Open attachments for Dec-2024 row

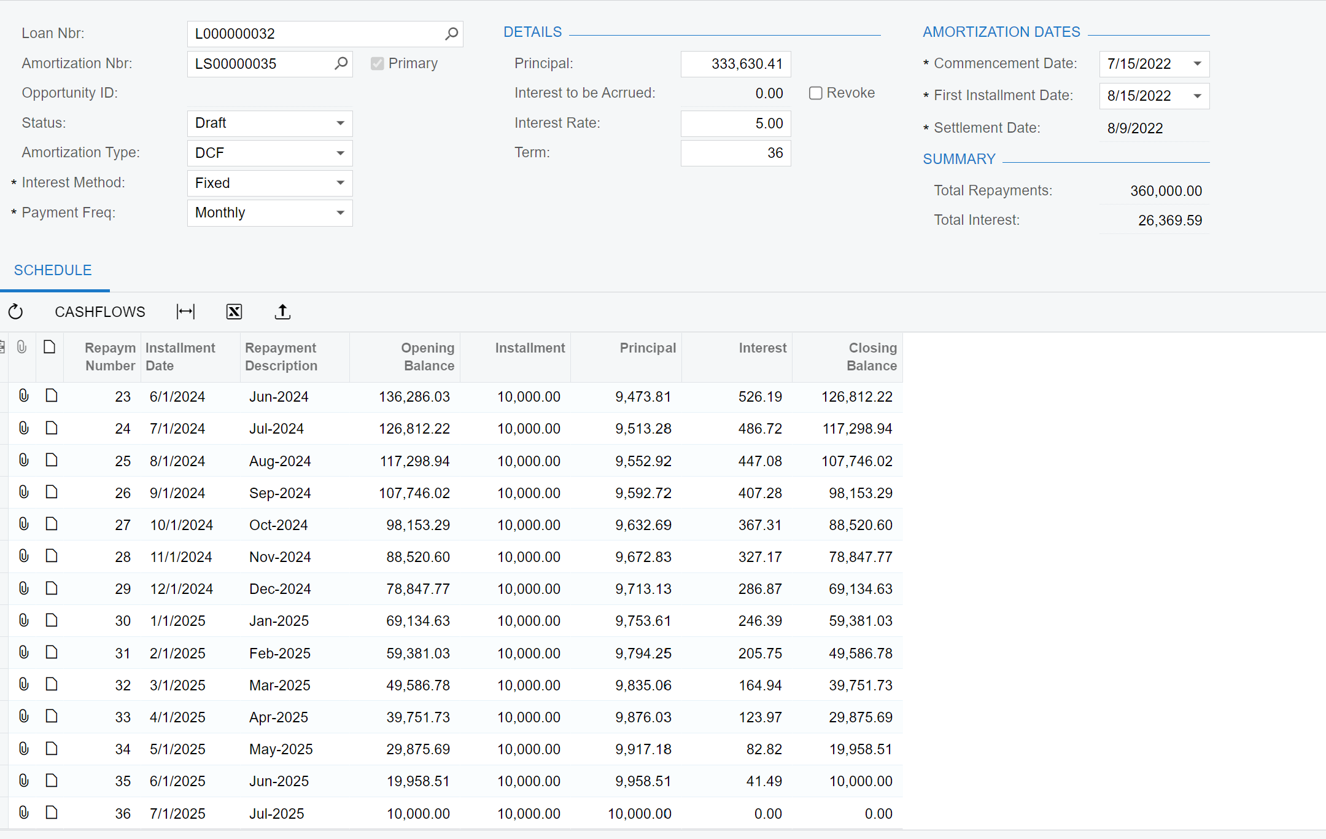click(x=24, y=588)
